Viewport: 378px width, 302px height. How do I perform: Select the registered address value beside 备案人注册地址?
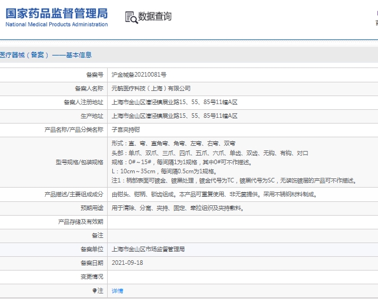(x=174, y=102)
